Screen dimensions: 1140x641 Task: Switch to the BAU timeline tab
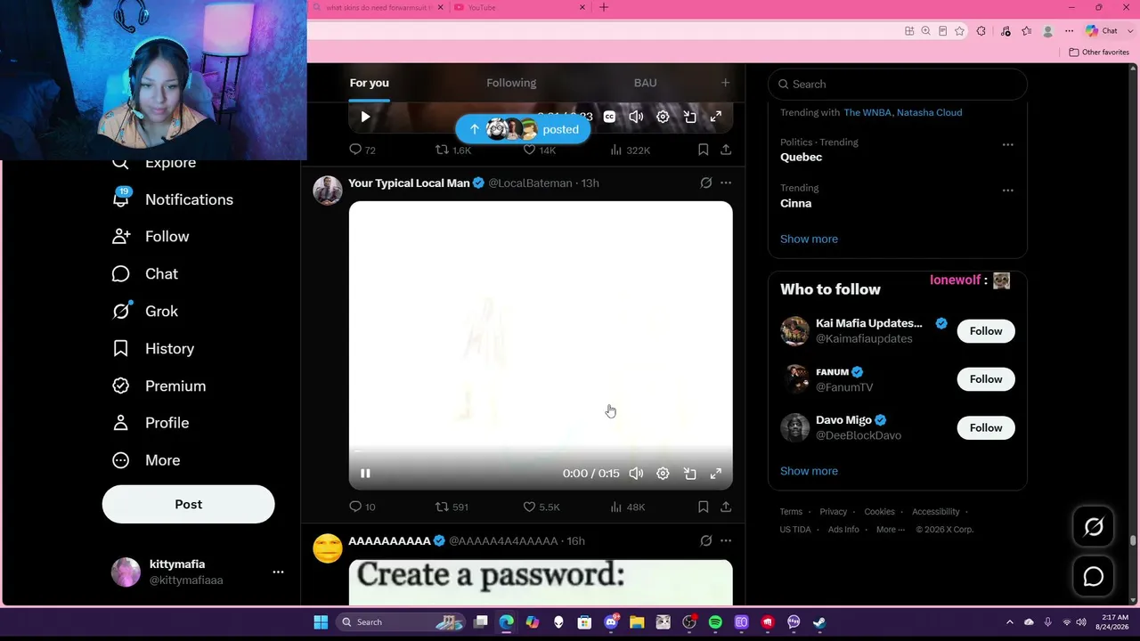[646, 83]
